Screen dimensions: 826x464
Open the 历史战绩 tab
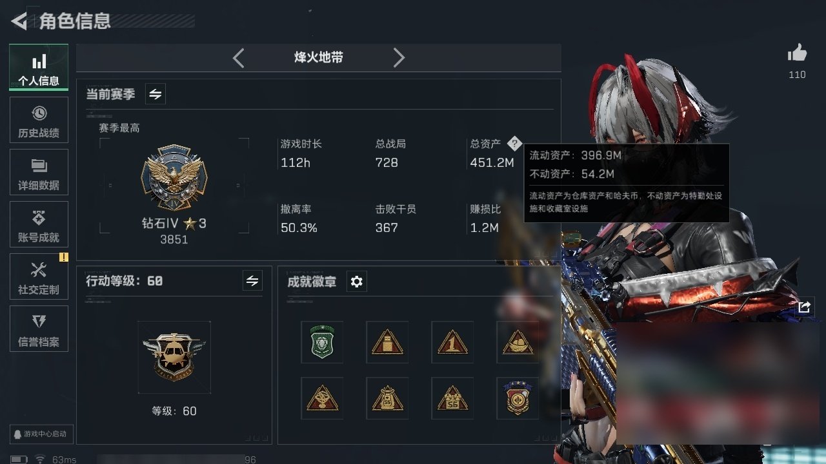click(39, 120)
